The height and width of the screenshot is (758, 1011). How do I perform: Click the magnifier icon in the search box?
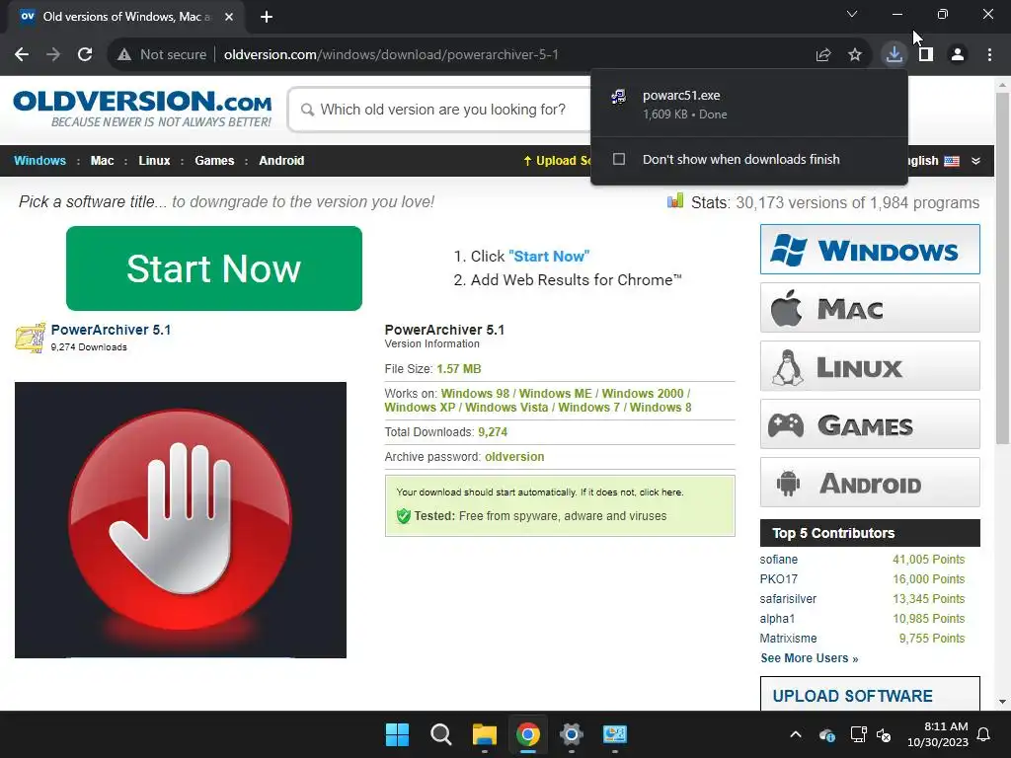(x=308, y=111)
